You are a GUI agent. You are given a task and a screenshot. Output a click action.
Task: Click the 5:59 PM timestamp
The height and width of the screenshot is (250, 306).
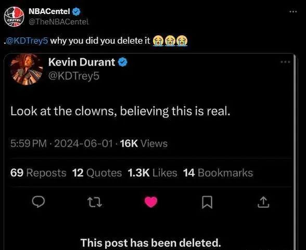[x=29, y=143]
